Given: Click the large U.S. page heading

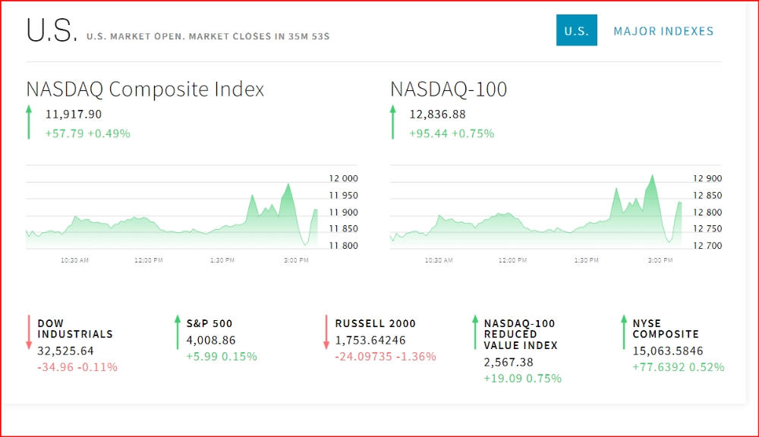Looking at the screenshot, I should (x=52, y=30).
